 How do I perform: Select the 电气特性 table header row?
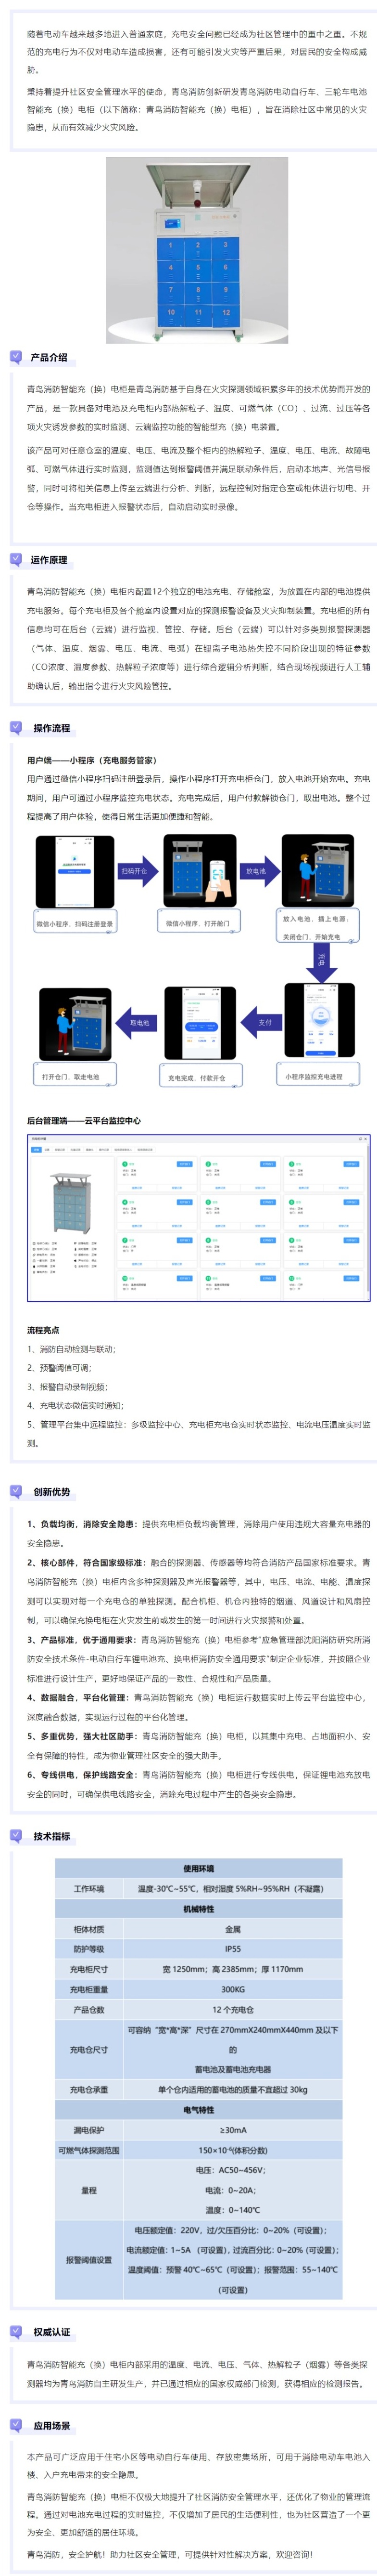pos(199,2110)
